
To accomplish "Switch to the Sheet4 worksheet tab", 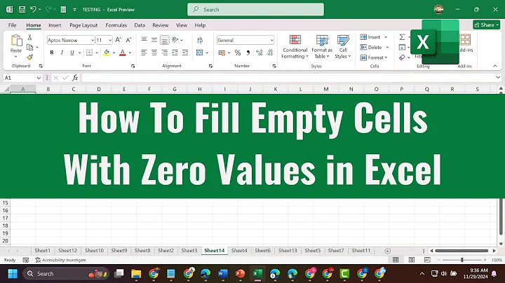I will point(239,251).
